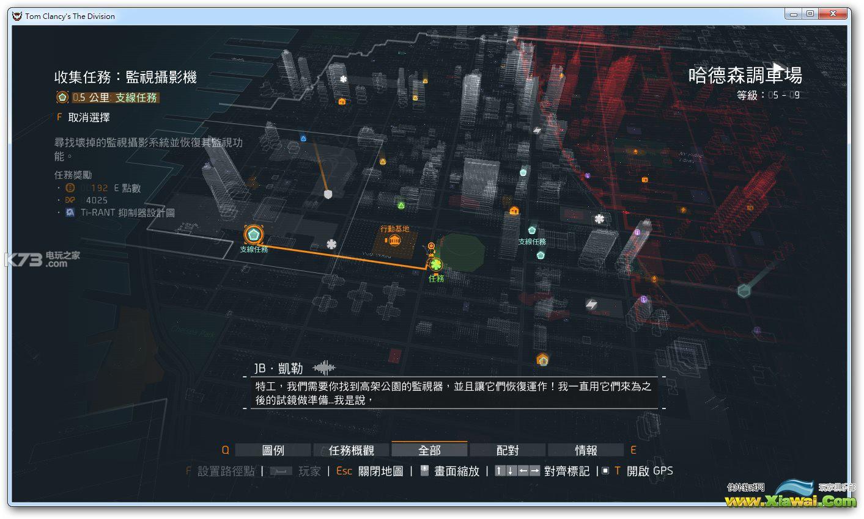Click the teal hexagon marker in red zone
Image resolution: width=864 pixels, height=519 pixels.
point(744,291)
